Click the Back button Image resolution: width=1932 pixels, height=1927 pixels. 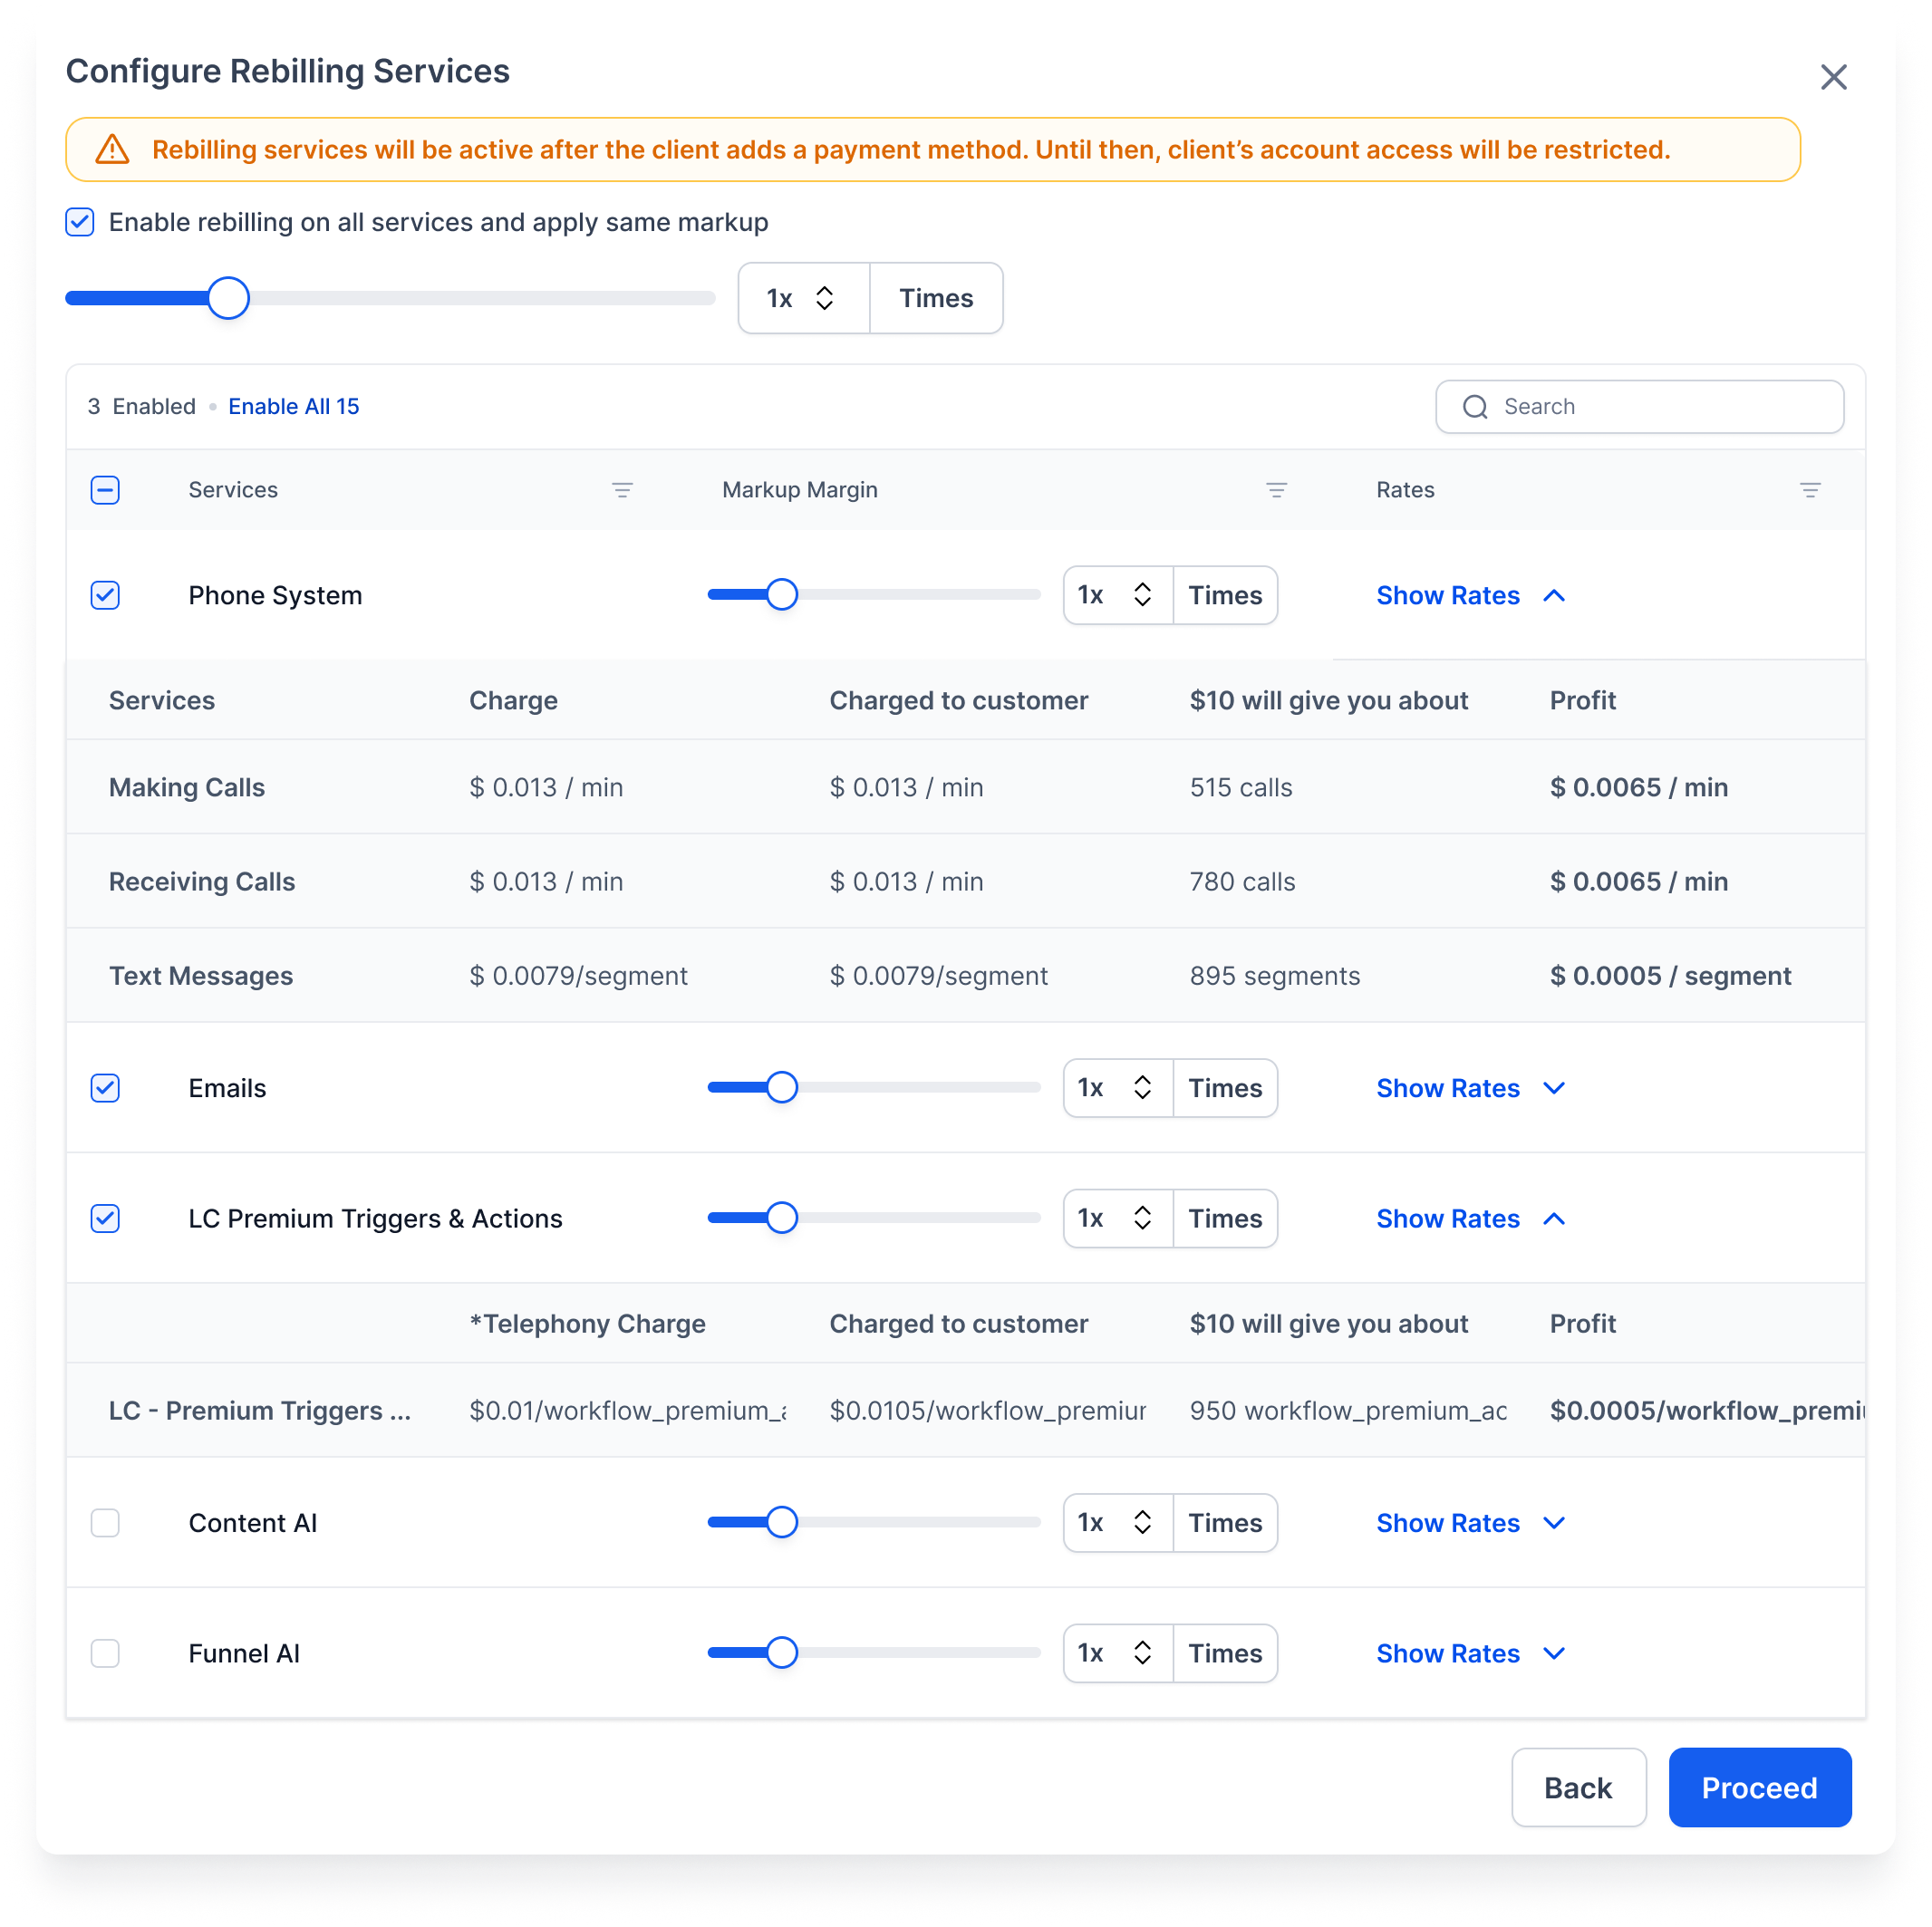coord(1577,1788)
